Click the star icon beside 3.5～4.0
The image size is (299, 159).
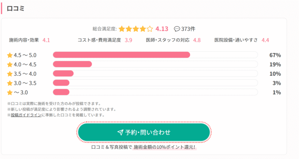[10, 74]
